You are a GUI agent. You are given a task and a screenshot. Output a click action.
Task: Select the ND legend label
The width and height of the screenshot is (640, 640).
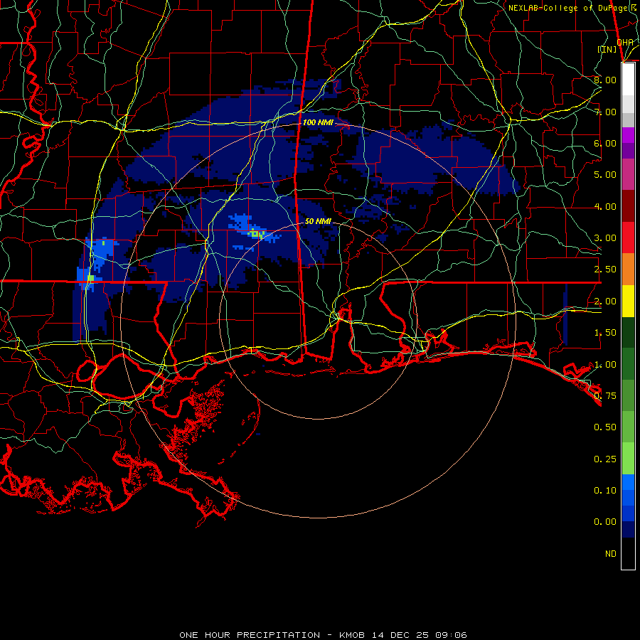click(611, 554)
